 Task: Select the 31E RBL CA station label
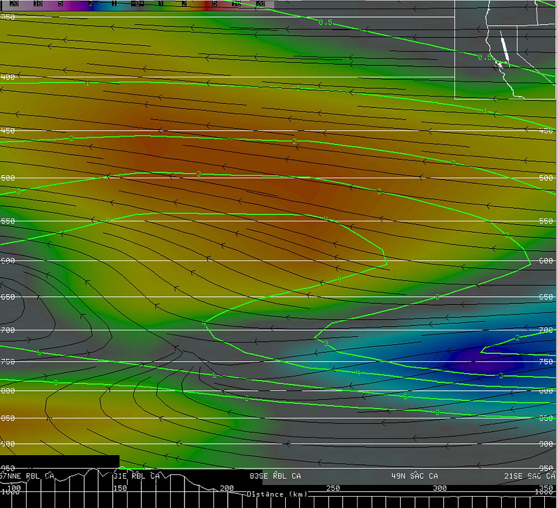pyautogui.click(x=137, y=476)
